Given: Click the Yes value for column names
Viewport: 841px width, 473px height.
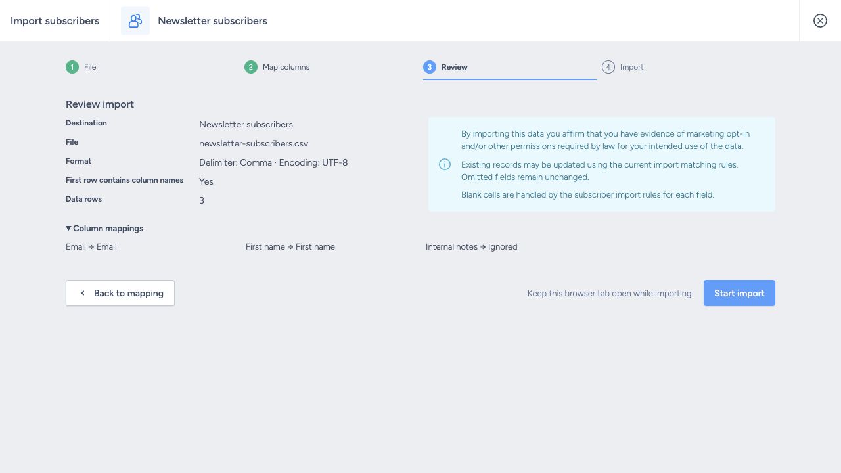Looking at the screenshot, I should coord(206,181).
